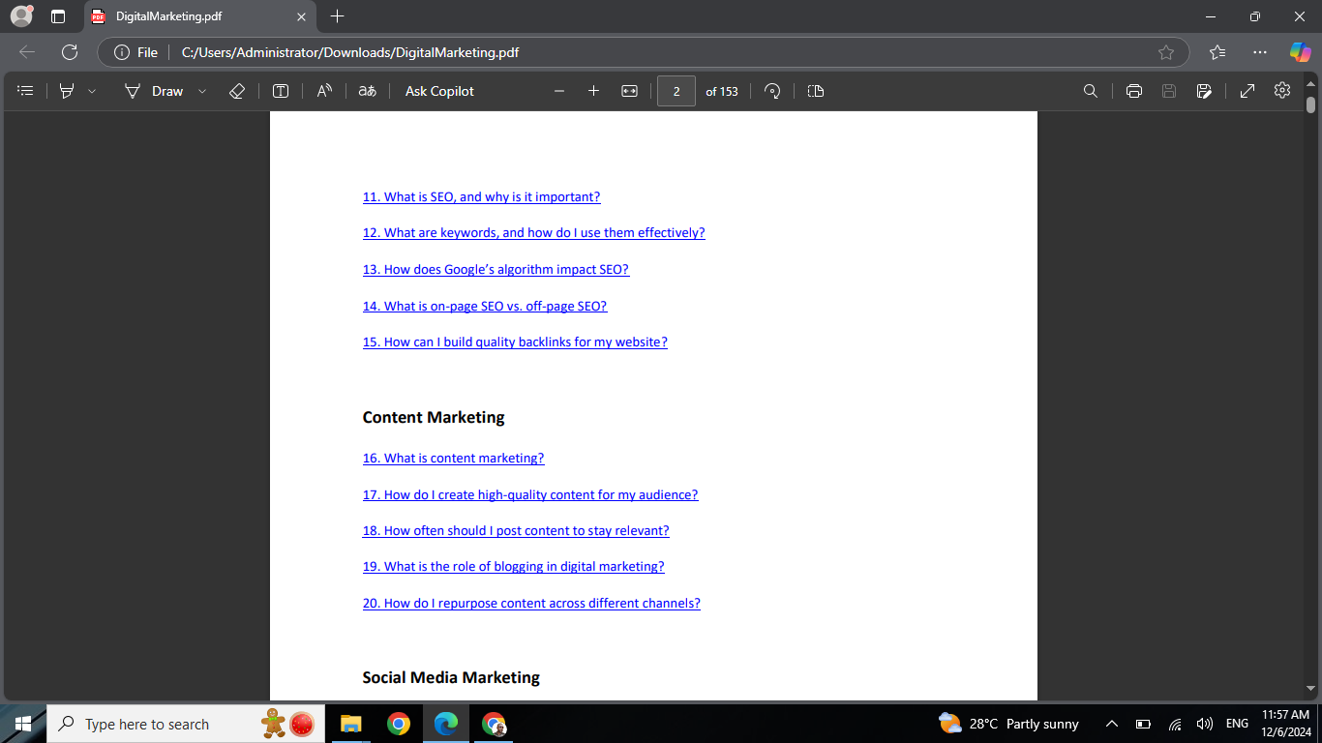Screen dimensions: 1322x743
Task: Save the PDF with edits
Action: (x=1169, y=90)
